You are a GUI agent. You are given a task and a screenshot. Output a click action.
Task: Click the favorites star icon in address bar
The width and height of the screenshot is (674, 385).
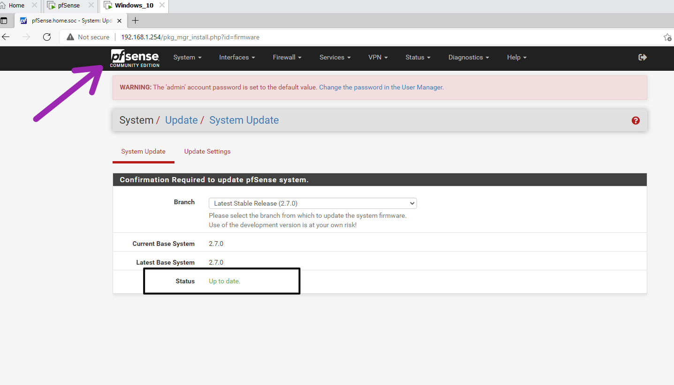(667, 37)
